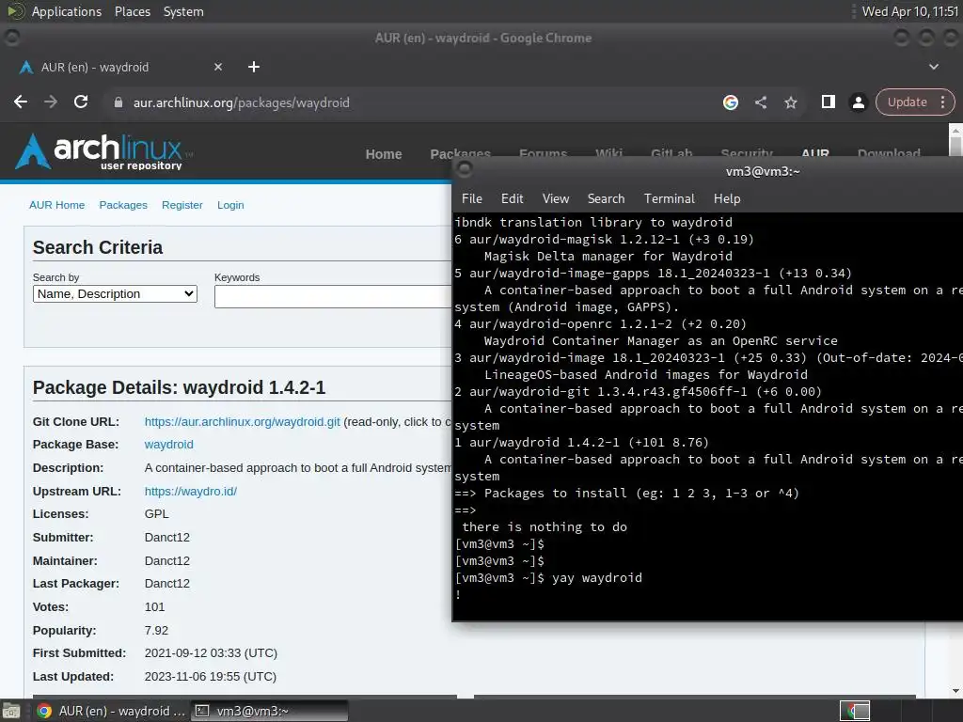This screenshot has height=722, width=963.
Task: Go to AUR Home link
Action: [57, 205]
